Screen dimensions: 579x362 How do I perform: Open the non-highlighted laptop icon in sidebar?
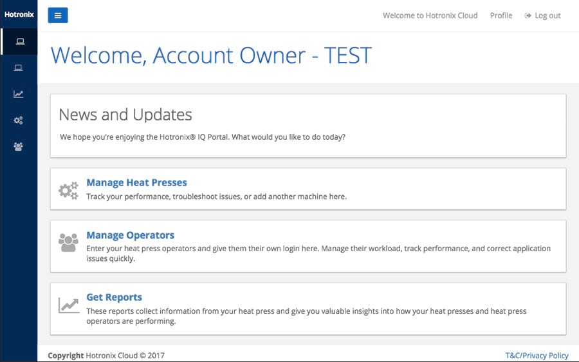[x=19, y=68]
